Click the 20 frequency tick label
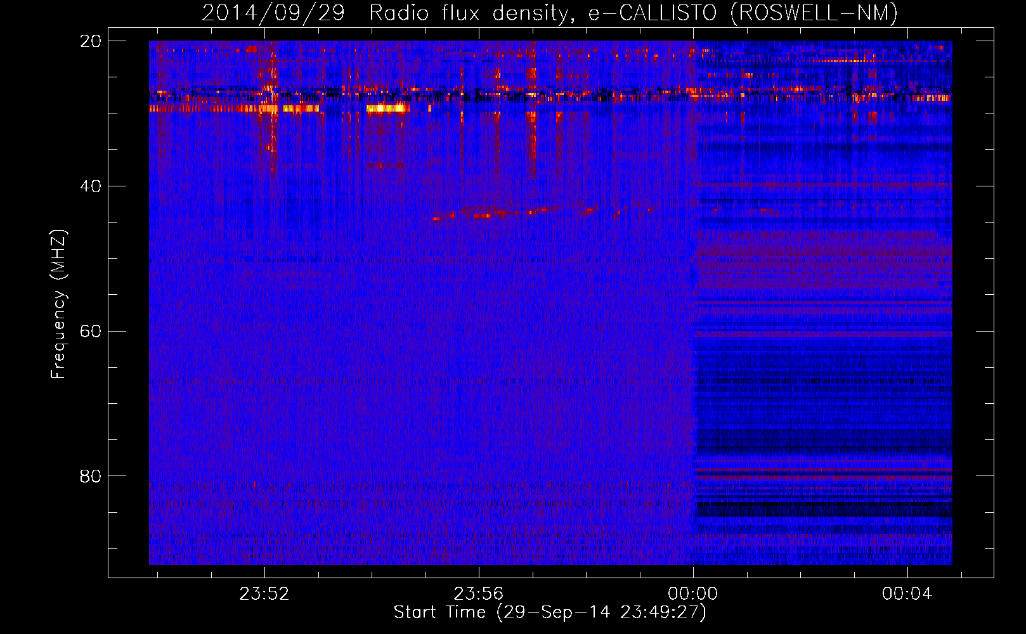Image resolution: width=1026 pixels, height=634 pixels. (90, 41)
